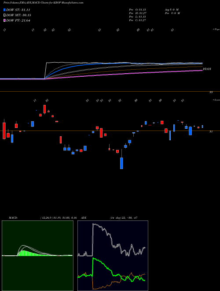Click the 'Pre O: 31.15' value
220x291 pixels.
click(138, 10)
